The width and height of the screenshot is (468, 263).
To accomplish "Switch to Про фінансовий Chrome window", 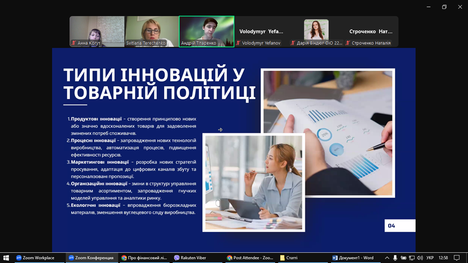I will coord(144,258).
